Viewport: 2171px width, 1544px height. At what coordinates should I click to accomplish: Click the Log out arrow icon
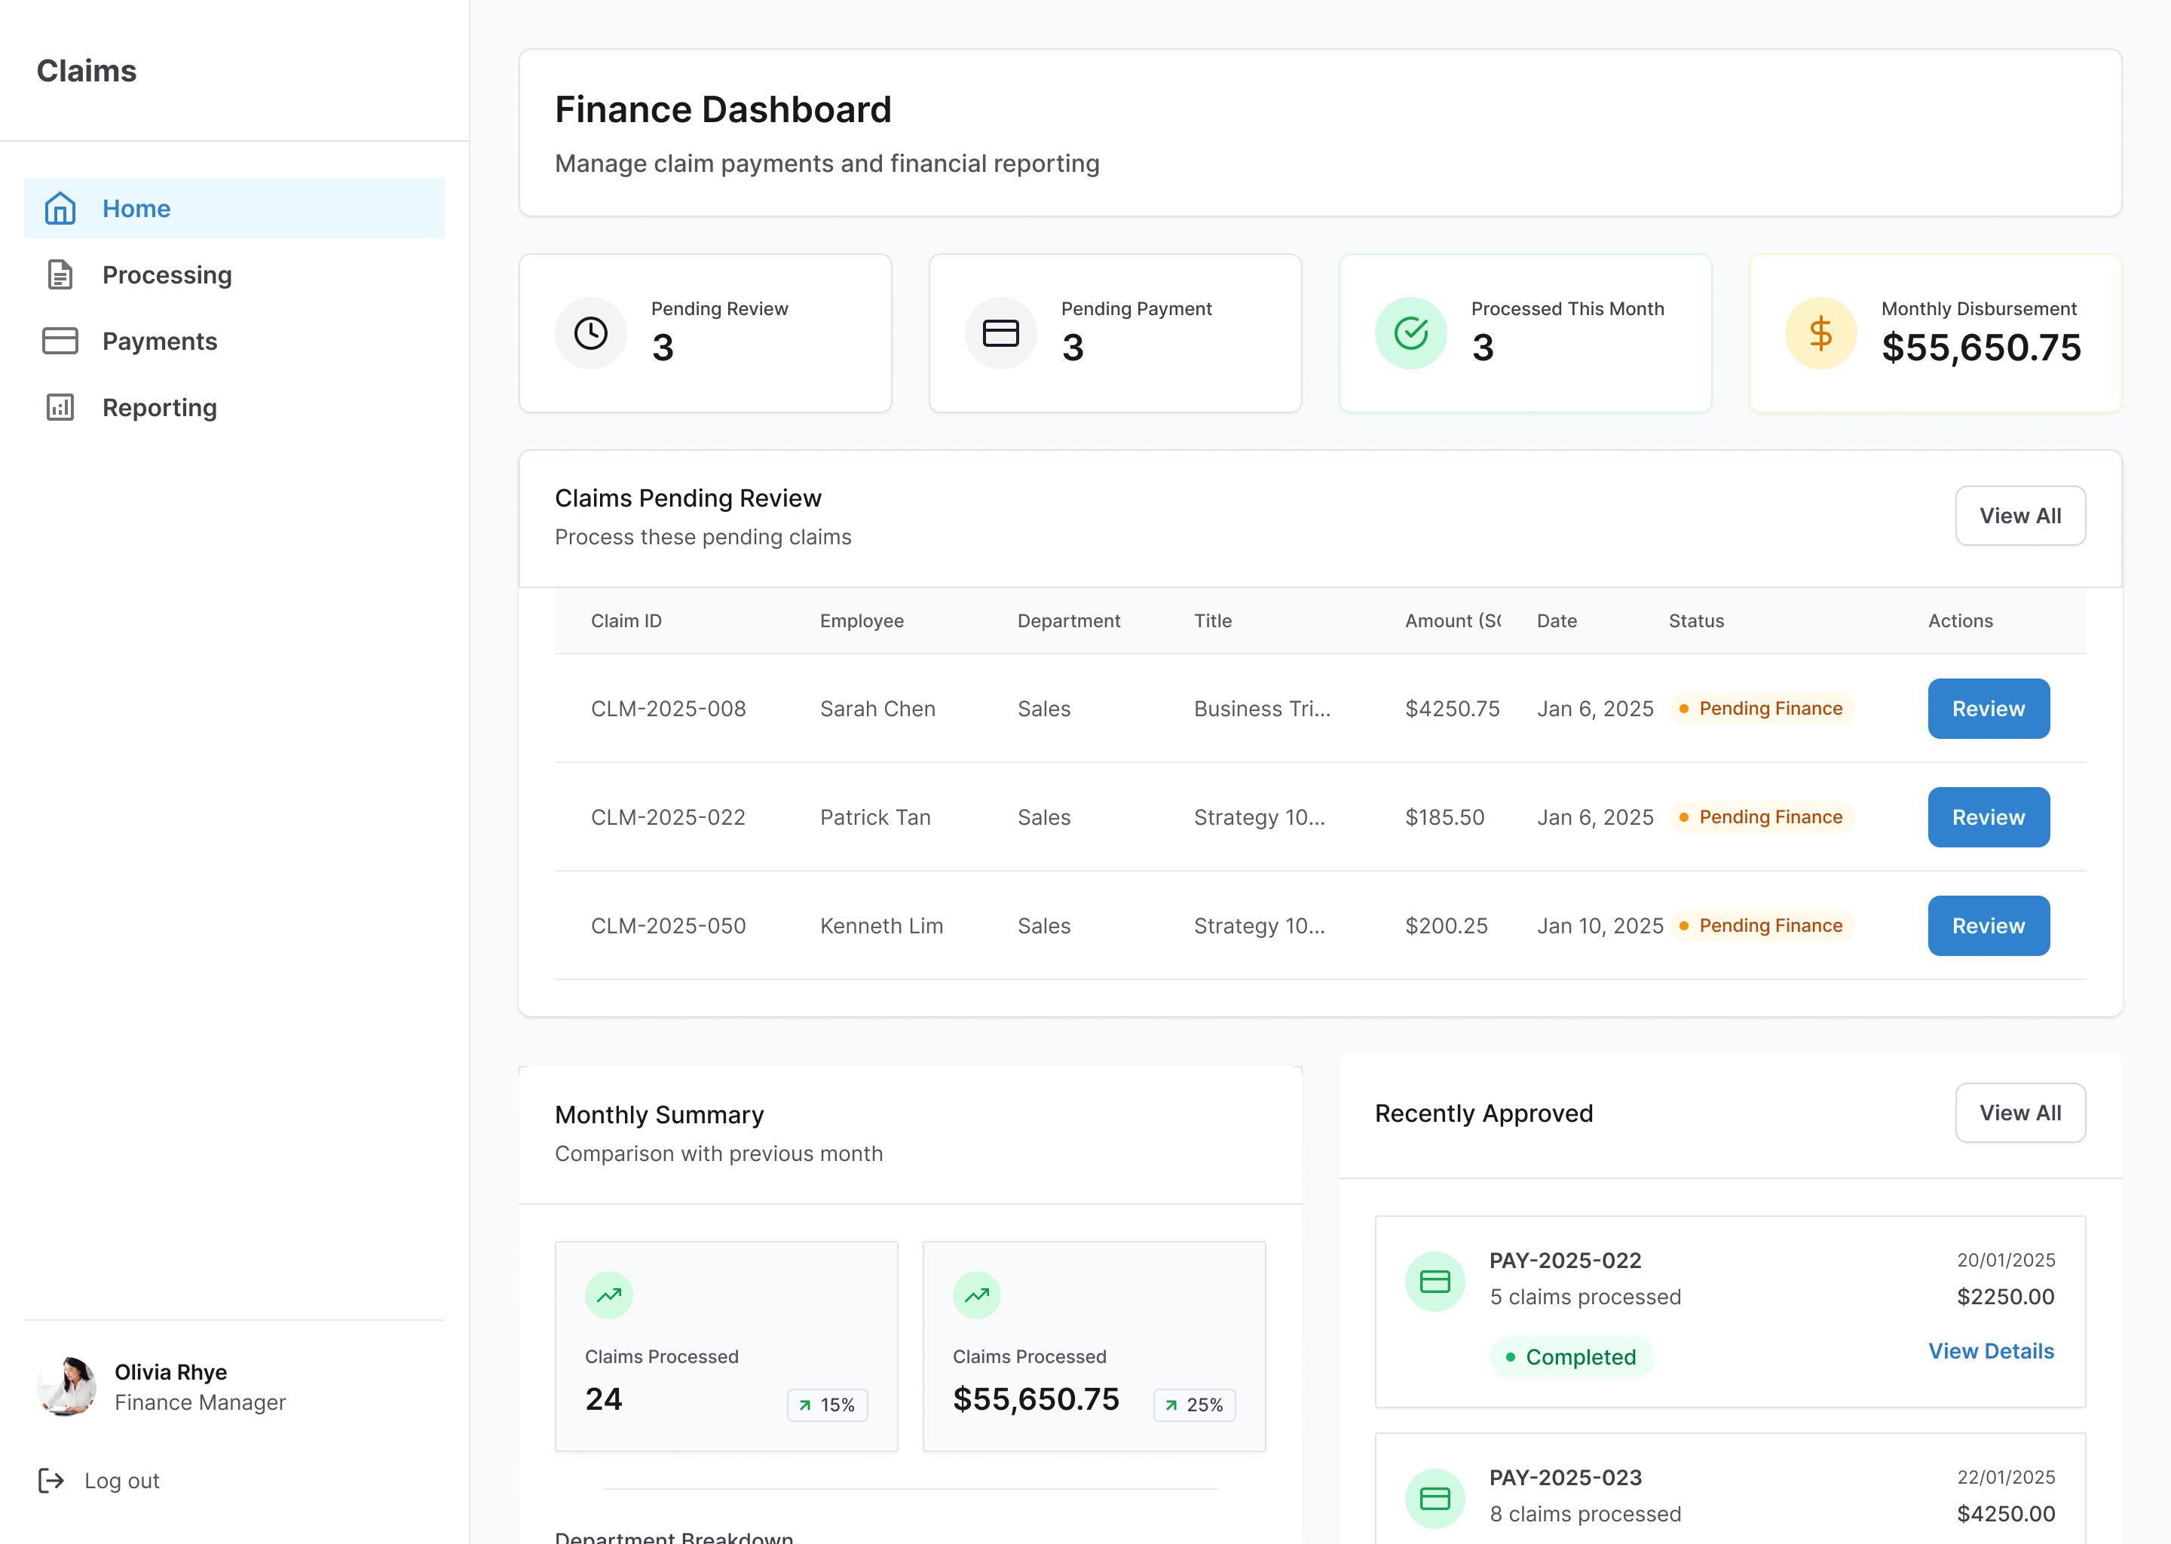coord(51,1481)
